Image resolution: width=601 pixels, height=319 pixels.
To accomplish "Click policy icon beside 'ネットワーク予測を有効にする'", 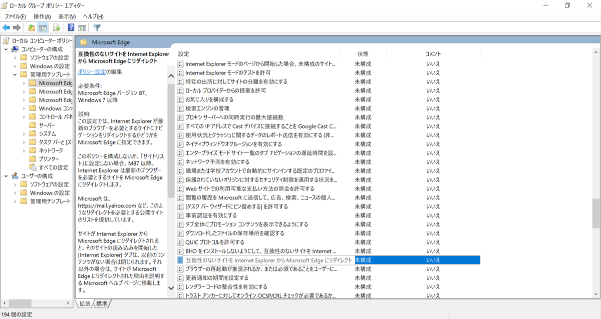I will coord(181,161).
